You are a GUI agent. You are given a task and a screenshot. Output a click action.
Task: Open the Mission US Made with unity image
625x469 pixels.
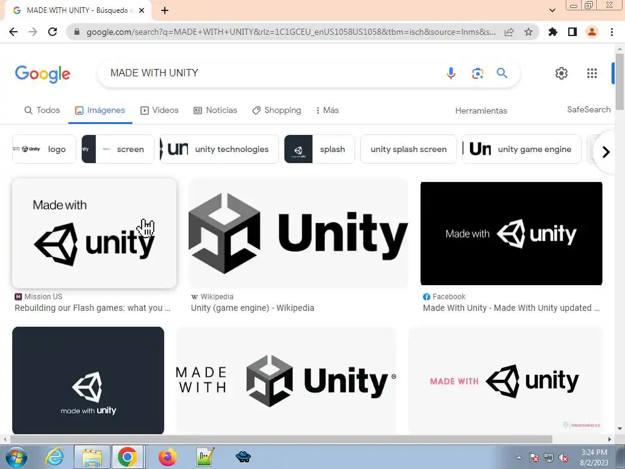pos(95,233)
